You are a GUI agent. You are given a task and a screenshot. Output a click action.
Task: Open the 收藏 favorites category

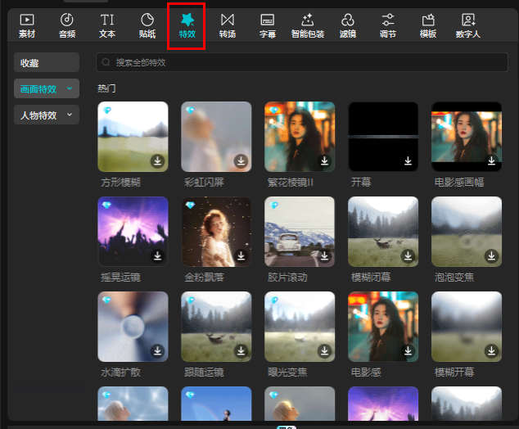coord(47,62)
